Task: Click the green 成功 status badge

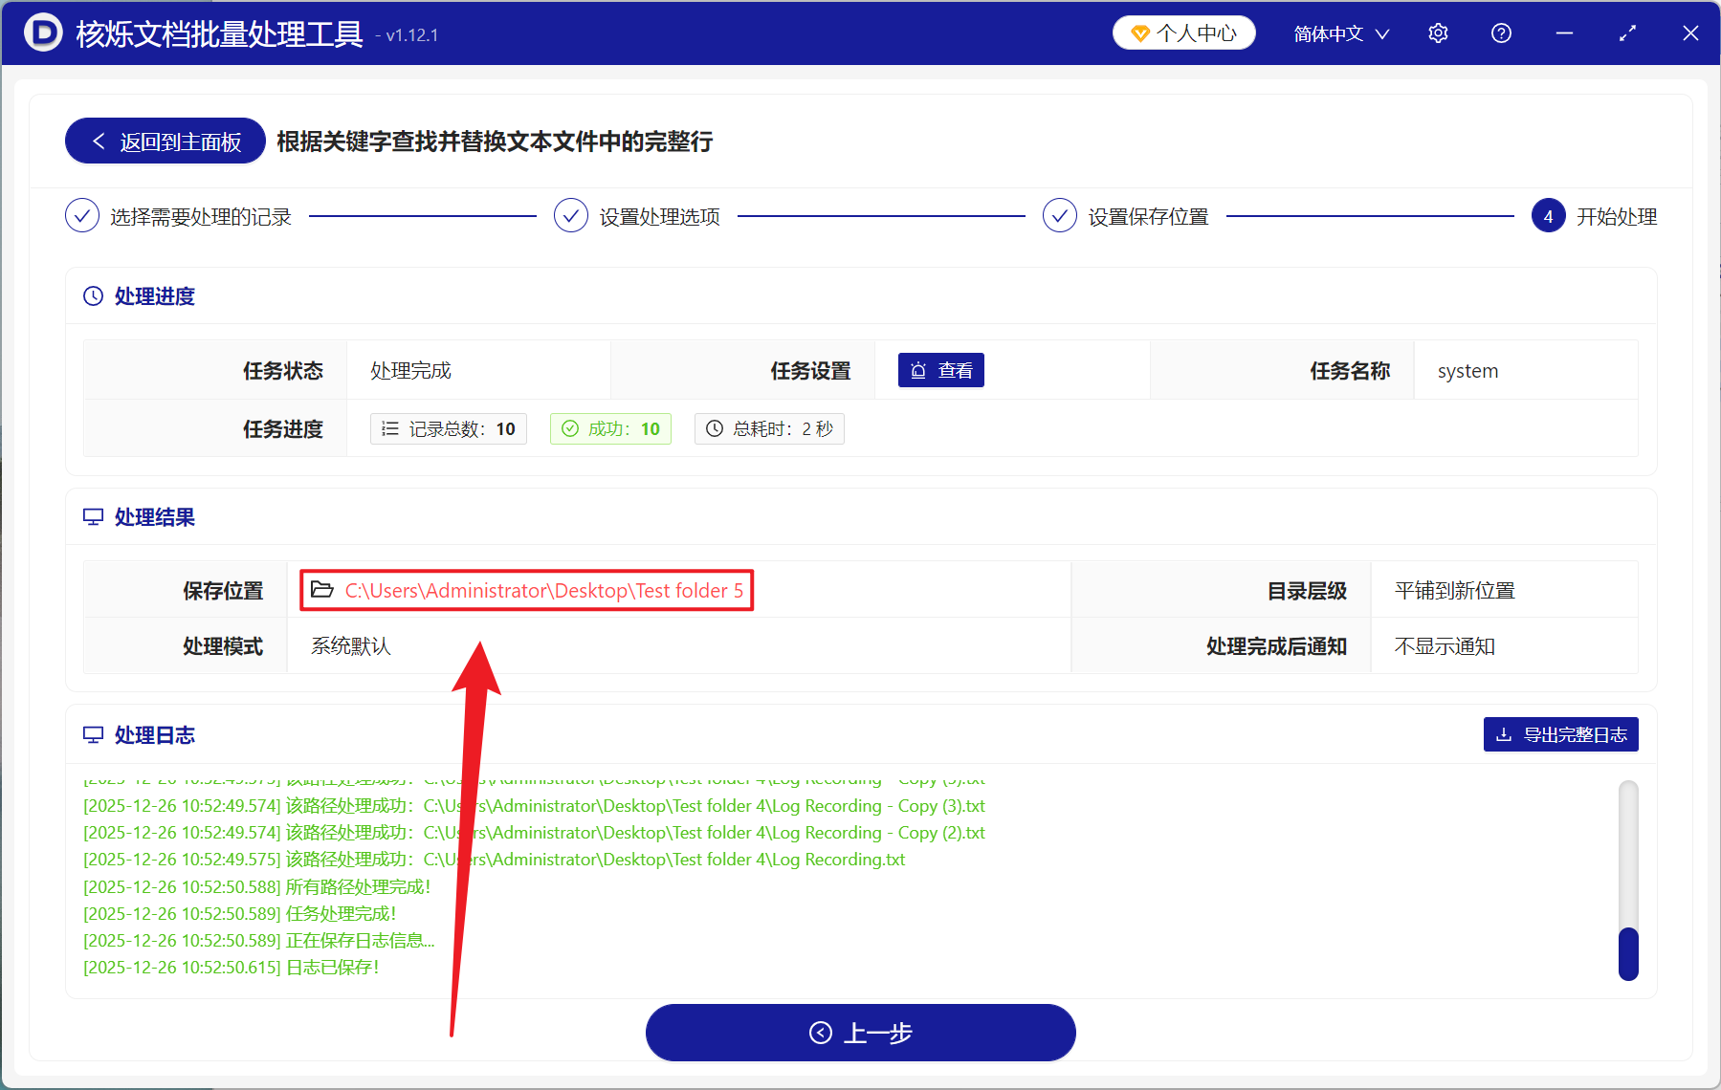Action: pos(609,428)
